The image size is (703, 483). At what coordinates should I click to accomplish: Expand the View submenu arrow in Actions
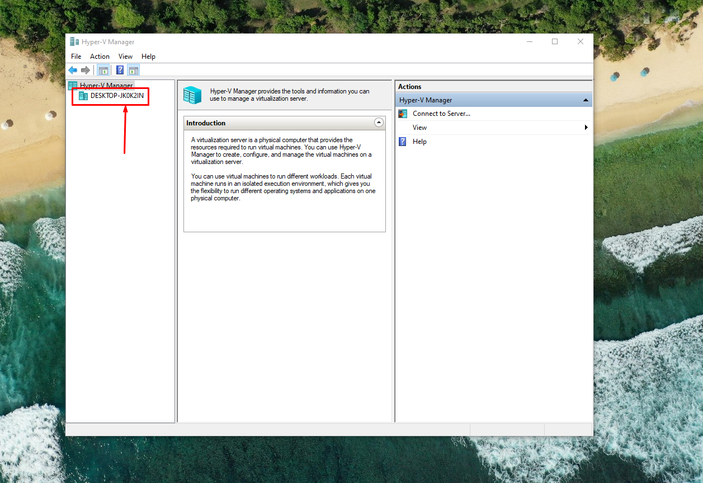coord(586,128)
